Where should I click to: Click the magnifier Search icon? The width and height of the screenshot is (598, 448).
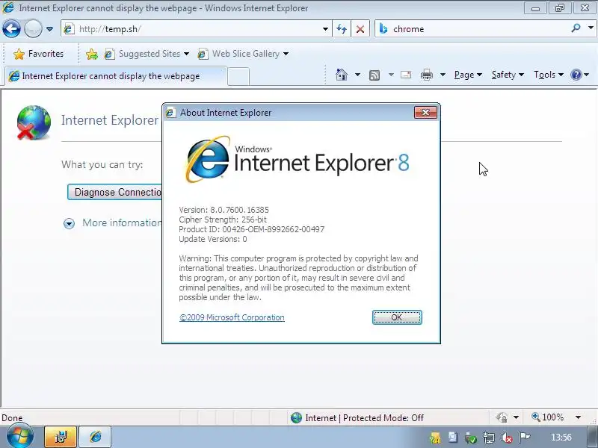click(x=576, y=28)
